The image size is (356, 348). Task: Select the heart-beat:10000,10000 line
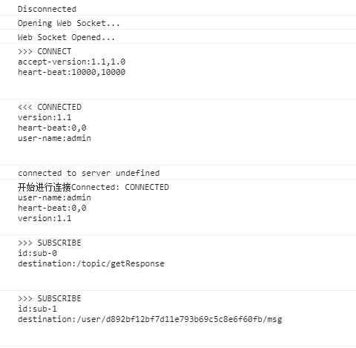click(71, 72)
